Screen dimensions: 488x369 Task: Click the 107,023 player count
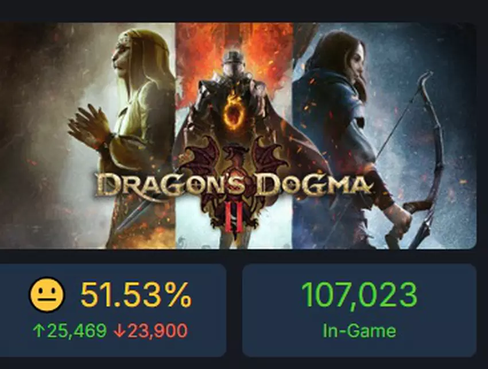click(359, 295)
